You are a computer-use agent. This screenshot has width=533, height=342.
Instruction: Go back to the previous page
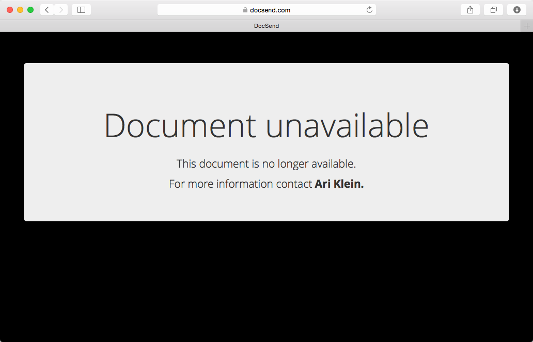point(47,10)
